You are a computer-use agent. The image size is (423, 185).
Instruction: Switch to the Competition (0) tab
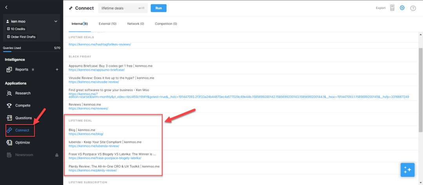click(x=166, y=24)
